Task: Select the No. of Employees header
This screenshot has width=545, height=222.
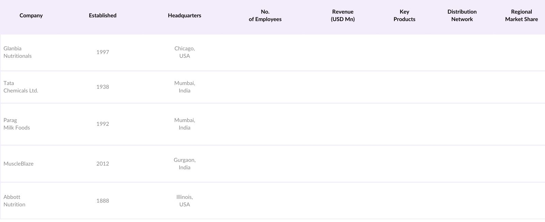Action: point(265,16)
